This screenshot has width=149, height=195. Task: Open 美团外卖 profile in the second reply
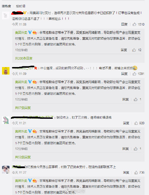click(21, 82)
